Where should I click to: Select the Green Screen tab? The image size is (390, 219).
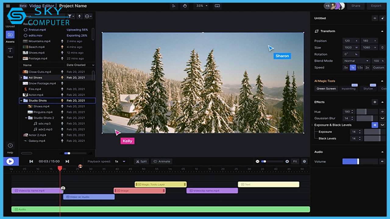326,89
